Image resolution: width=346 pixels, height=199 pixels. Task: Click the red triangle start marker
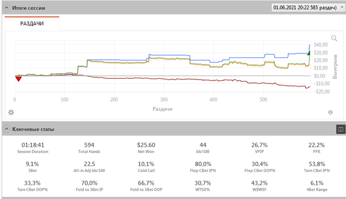coord(18,78)
